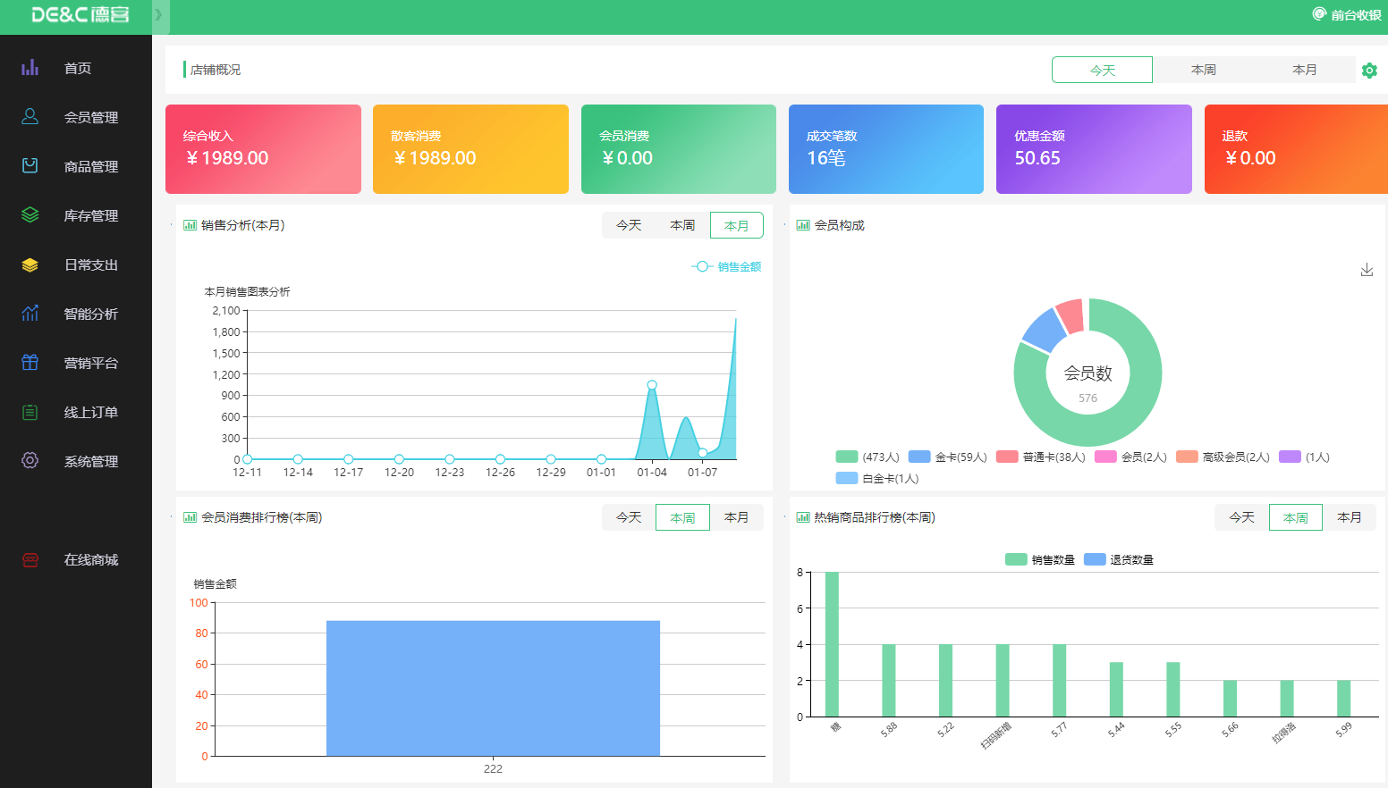This screenshot has height=788, width=1388.
Task: Select 本月 in 会员消费排行榜 panel
Action: [736, 517]
